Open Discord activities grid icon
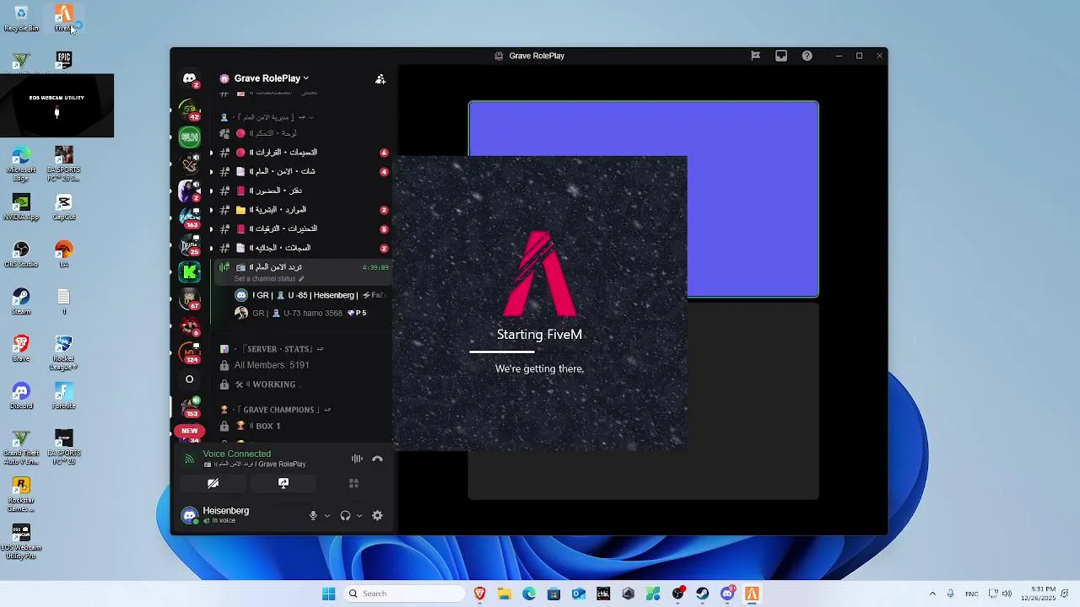The height and width of the screenshot is (607, 1080). 354,483
